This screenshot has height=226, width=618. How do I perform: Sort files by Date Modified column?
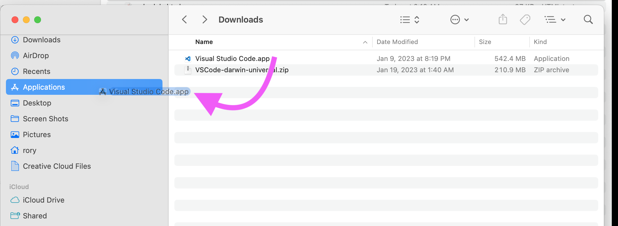coord(397,42)
